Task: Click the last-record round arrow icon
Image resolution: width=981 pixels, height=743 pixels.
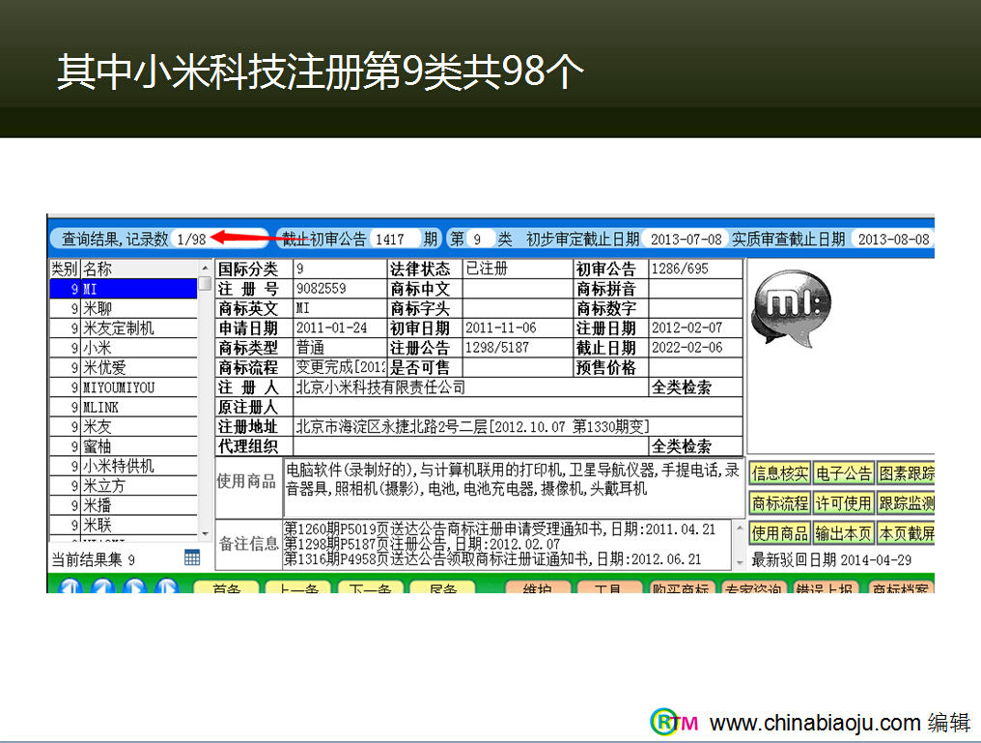Action: 166,586
